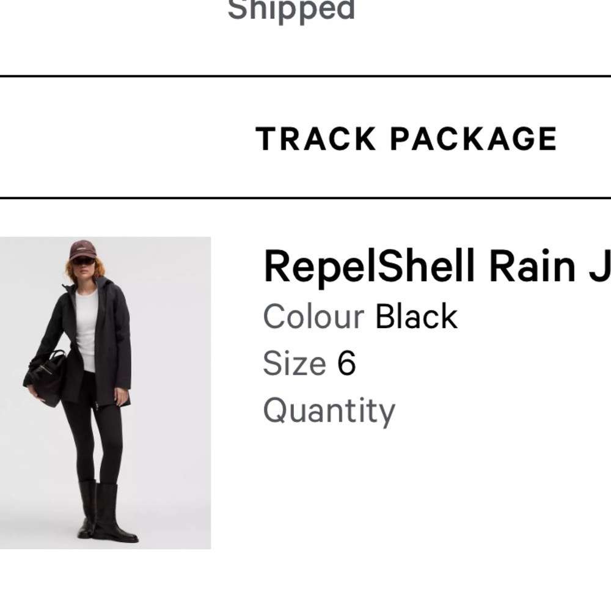The image size is (611, 611).
Task: Tap the Colour label text
Action: (312, 316)
